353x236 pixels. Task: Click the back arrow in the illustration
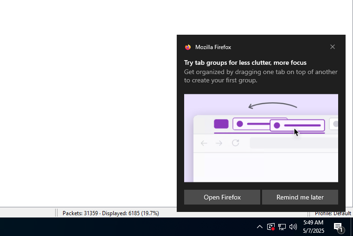pos(204,143)
